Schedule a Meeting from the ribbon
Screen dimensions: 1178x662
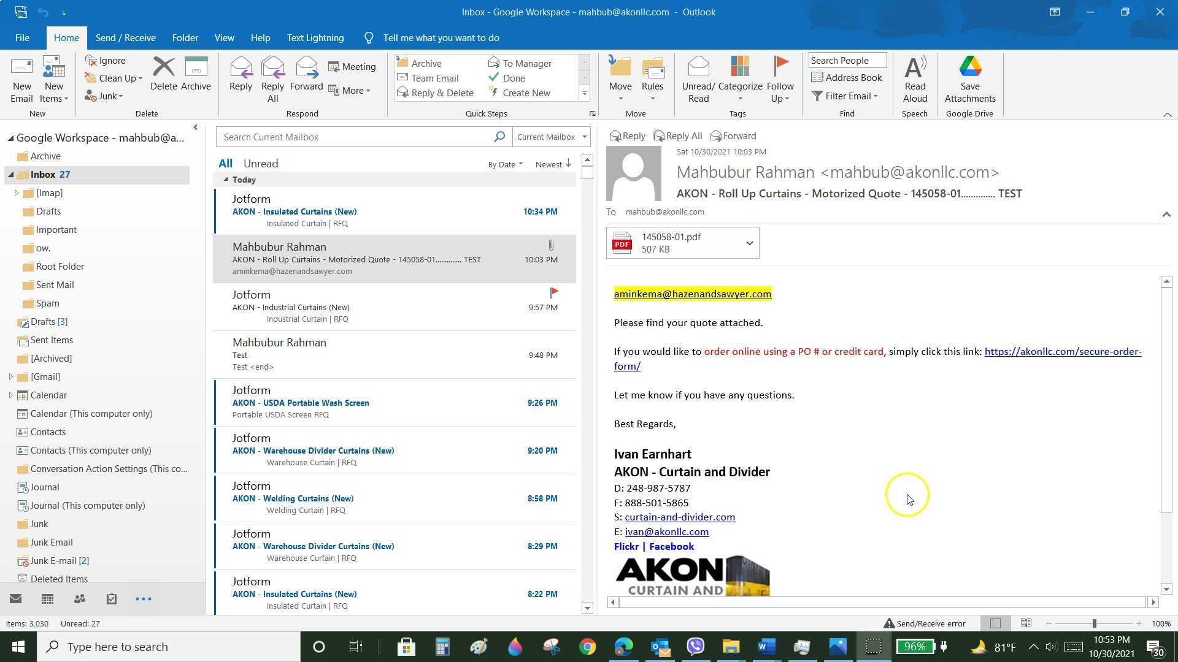(353, 66)
